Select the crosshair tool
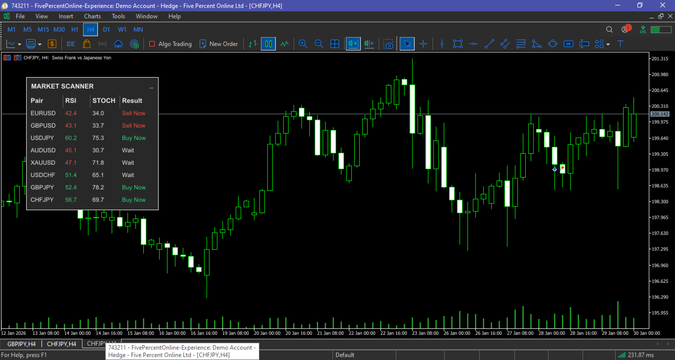 [x=423, y=44]
